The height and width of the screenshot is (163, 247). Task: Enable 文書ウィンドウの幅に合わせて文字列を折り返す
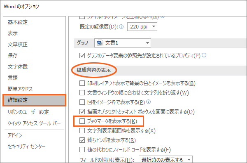pos(82,92)
